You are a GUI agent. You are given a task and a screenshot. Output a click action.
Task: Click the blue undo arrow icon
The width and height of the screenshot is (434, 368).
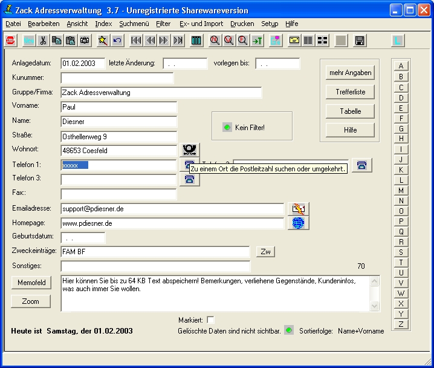(117, 41)
